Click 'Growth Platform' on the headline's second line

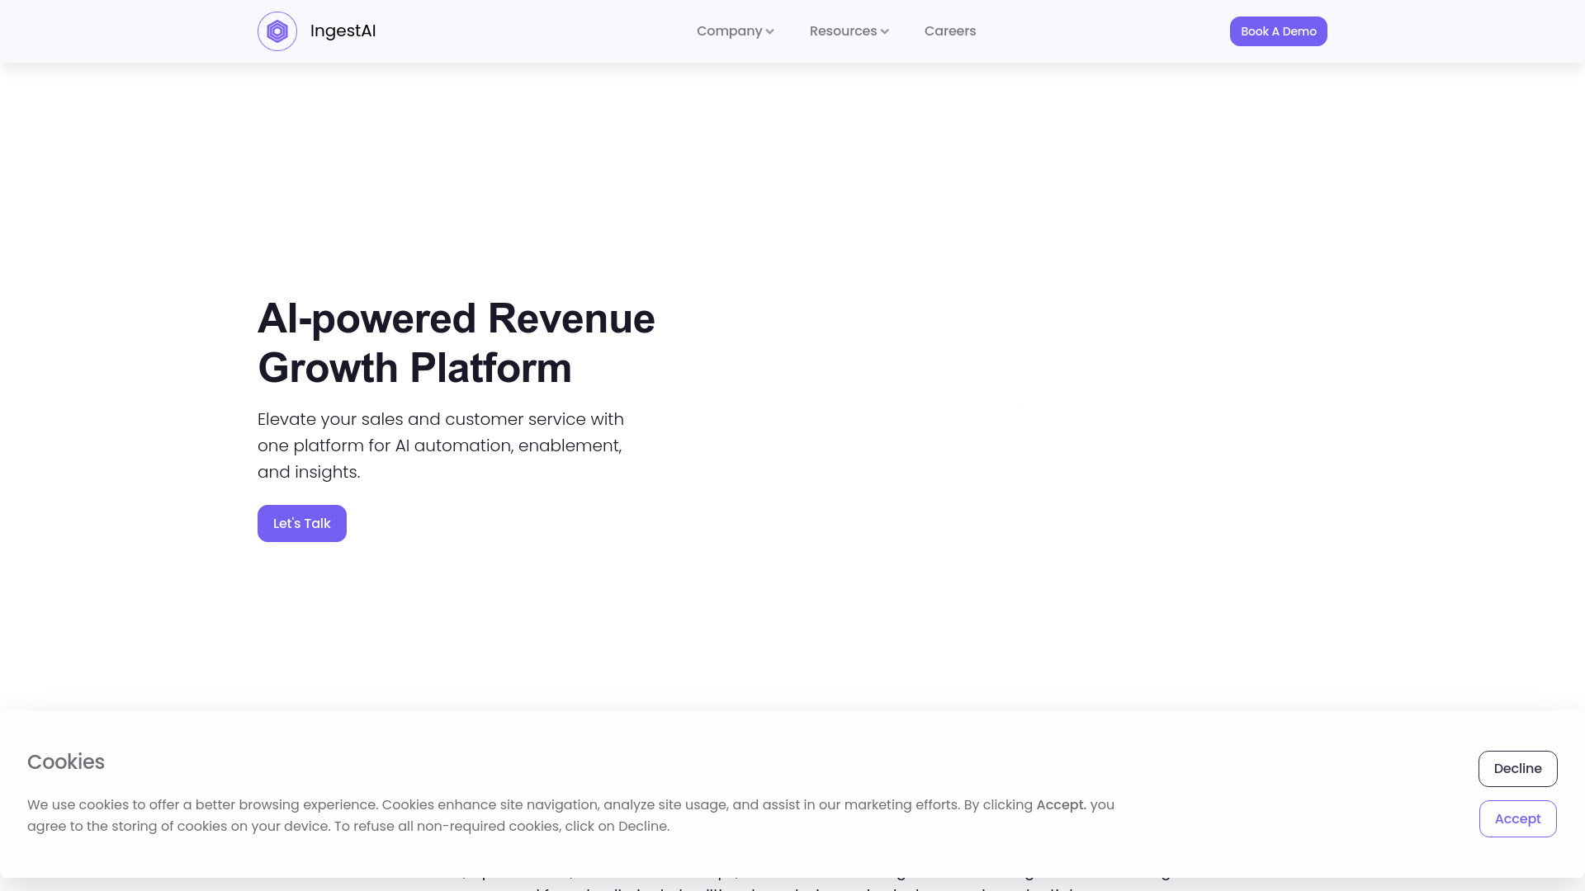click(x=414, y=369)
